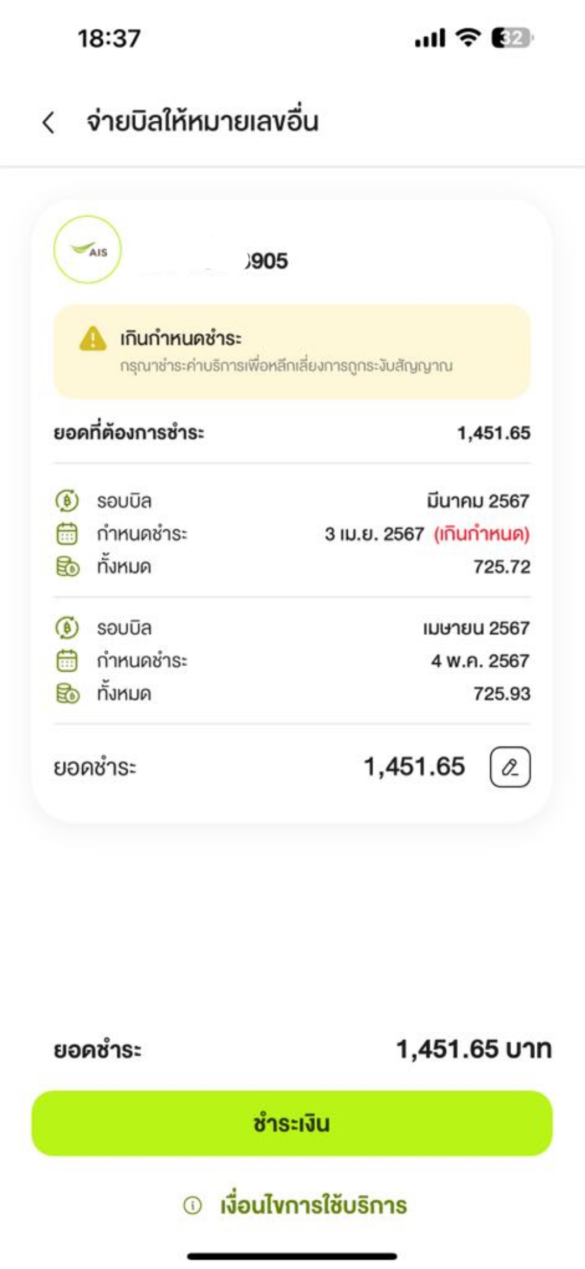The height and width of the screenshot is (1269, 585).
Task: Tap the billing cycle icon for เมษายน 2567
Action: (x=67, y=628)
